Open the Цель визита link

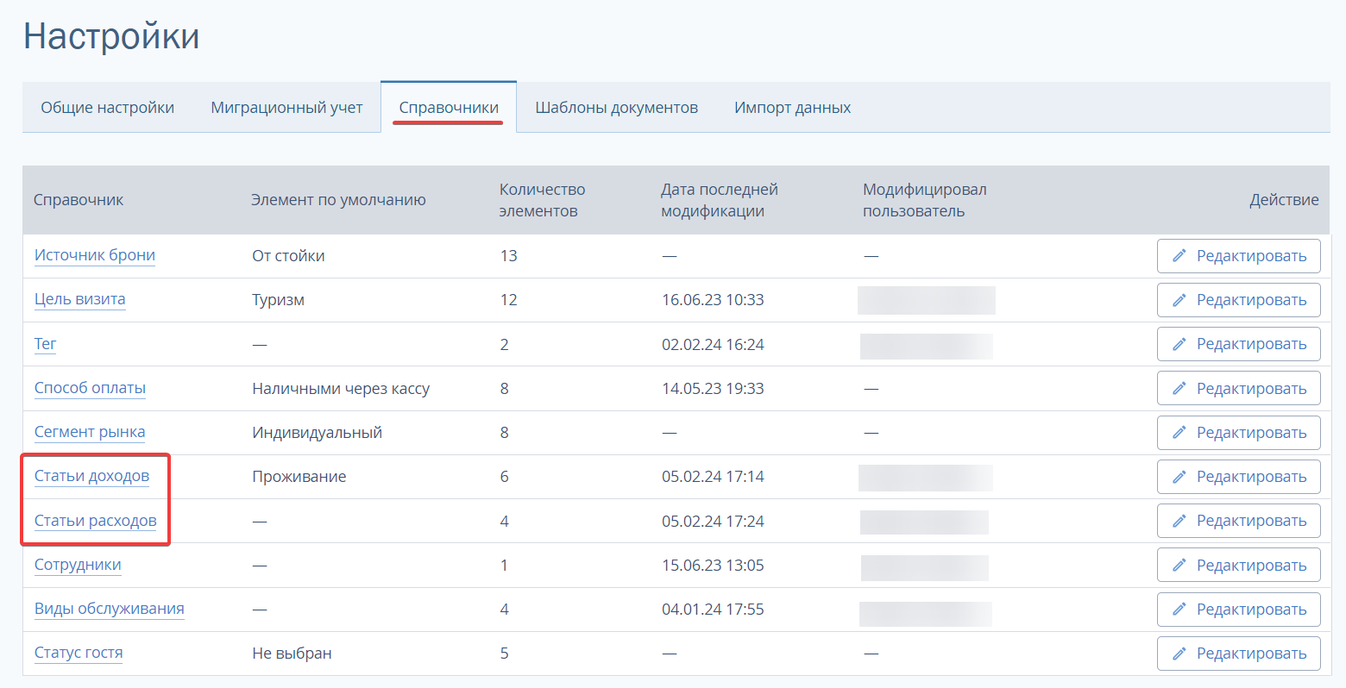coord(80,299)
